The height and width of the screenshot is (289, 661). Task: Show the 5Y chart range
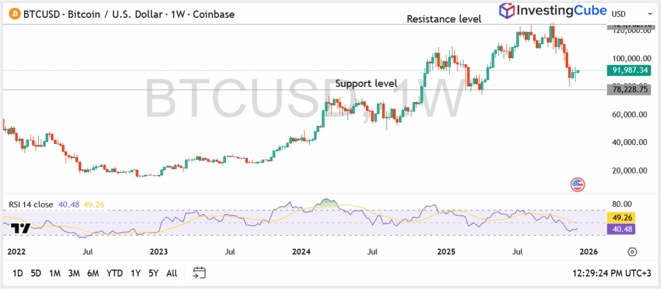[154, 273]
